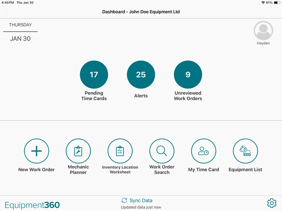Viewport: 282px width, 211px height.
Task: View the 25 Alerts circle
Action: (x=141, y=75)
